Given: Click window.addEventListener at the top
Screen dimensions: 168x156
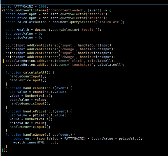Looking at the screenshot, I should 24,10.
